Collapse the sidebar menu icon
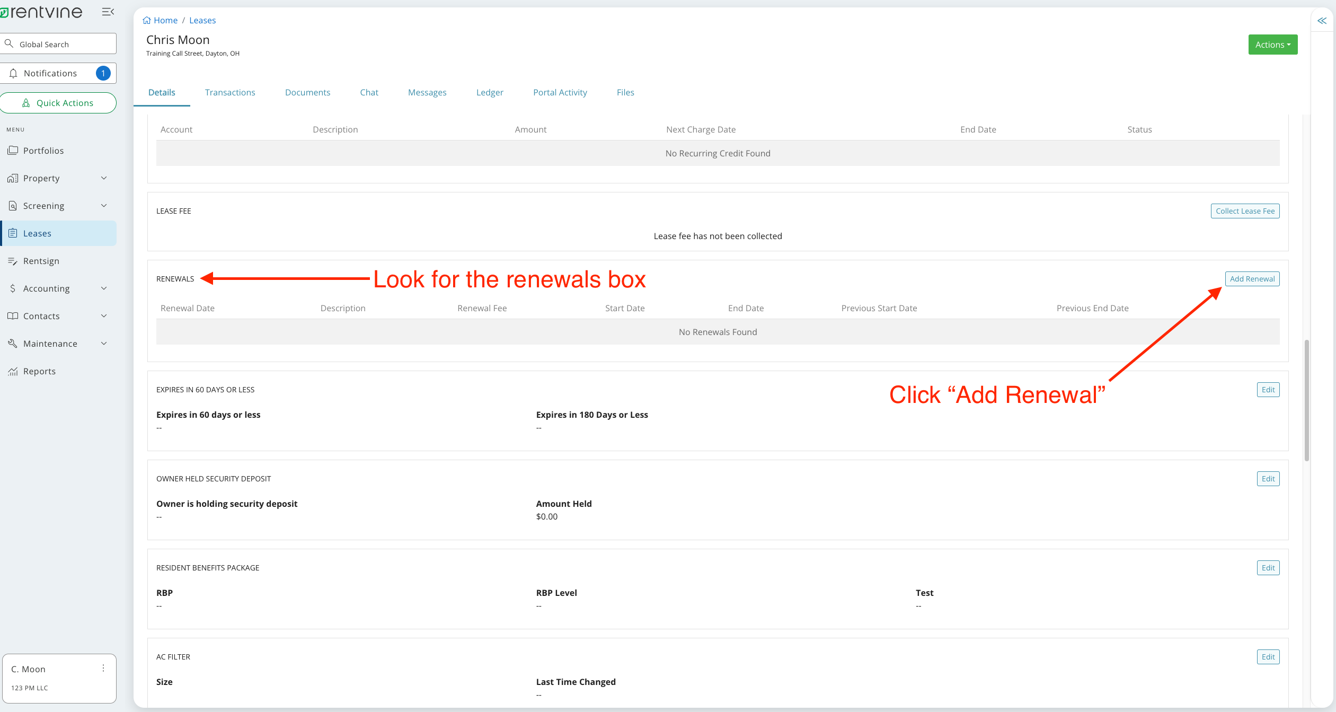Screen dimensions: 1336x712 pyautogui.click(x=108, y=12)
